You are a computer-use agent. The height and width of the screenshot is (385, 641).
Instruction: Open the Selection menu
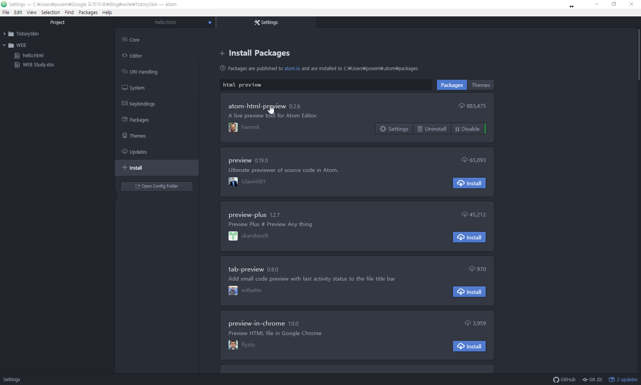(x=50, y=13)
